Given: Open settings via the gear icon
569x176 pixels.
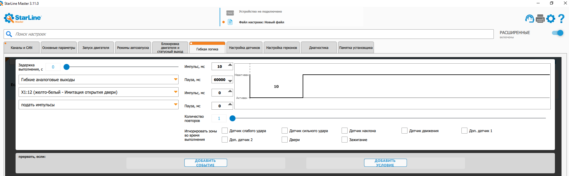Looking at the screenshot, I should (551, 19).
